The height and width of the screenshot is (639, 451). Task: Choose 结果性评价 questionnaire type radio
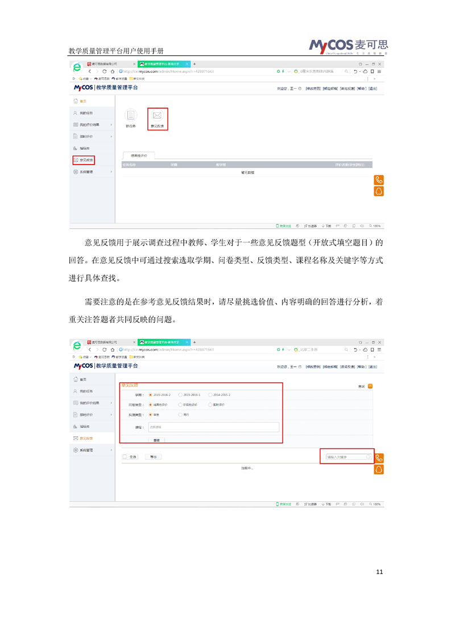pyautogui.click(x=150, y=405)
